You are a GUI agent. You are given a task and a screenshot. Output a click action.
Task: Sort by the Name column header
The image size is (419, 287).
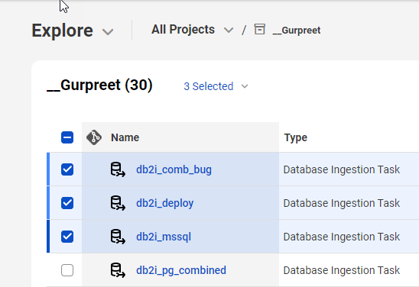(125, 137)
